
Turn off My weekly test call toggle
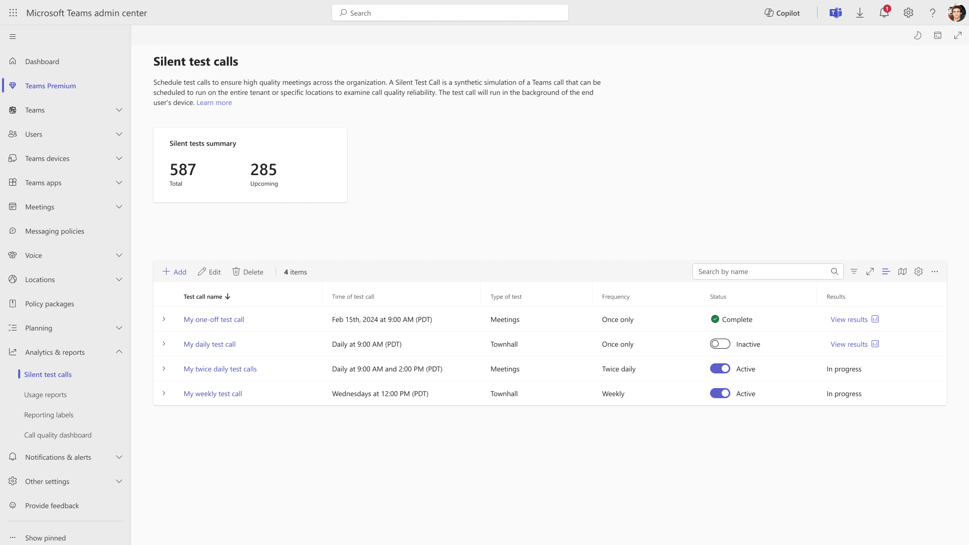point(720,394)
